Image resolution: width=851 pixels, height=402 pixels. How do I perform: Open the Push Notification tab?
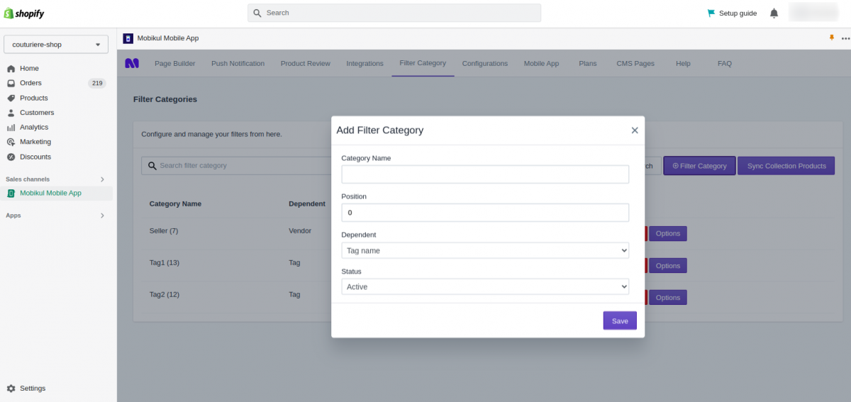[238, 64]
